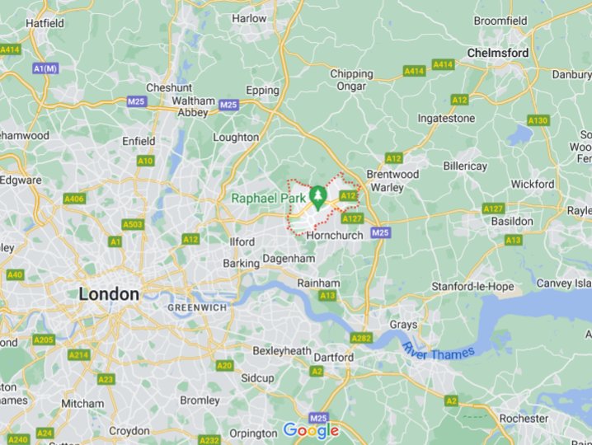Open the Google logo link
The height and width of the screenshot is (445, 592).
click(311, 430)
